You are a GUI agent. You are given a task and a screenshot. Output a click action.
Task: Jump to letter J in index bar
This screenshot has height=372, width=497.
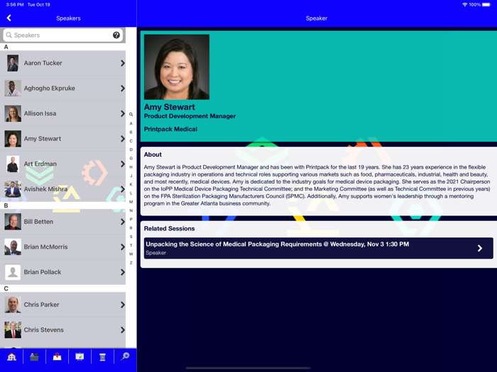131,176
